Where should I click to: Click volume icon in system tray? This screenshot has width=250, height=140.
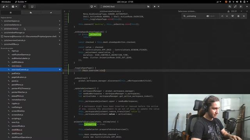(x=237, y=2)
